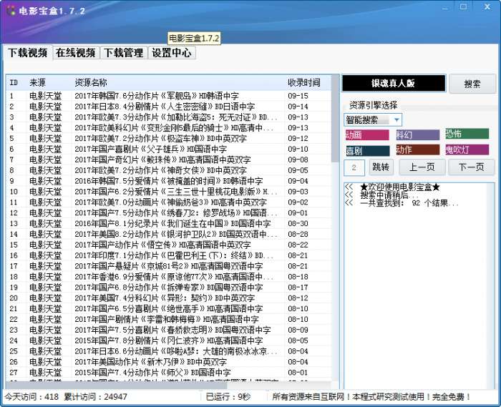Select the dark blue 喜剧 category tag
The height and width of the screenshot is (407, 501).
[x=368, y=151]
